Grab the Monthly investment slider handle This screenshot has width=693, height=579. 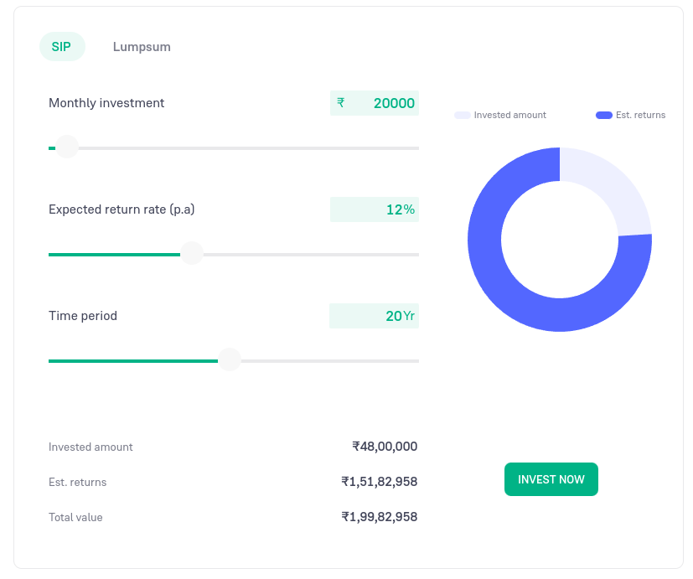[67, 147]
